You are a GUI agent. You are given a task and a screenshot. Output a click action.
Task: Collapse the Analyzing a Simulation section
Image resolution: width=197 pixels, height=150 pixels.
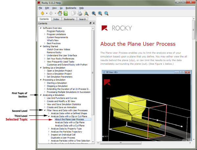41,95
